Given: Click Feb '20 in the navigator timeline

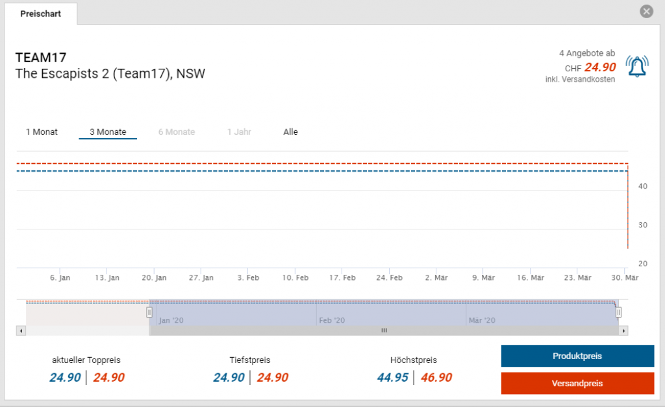Looking at the screenshot, I should pyautogui.click(x=332, y=320).
